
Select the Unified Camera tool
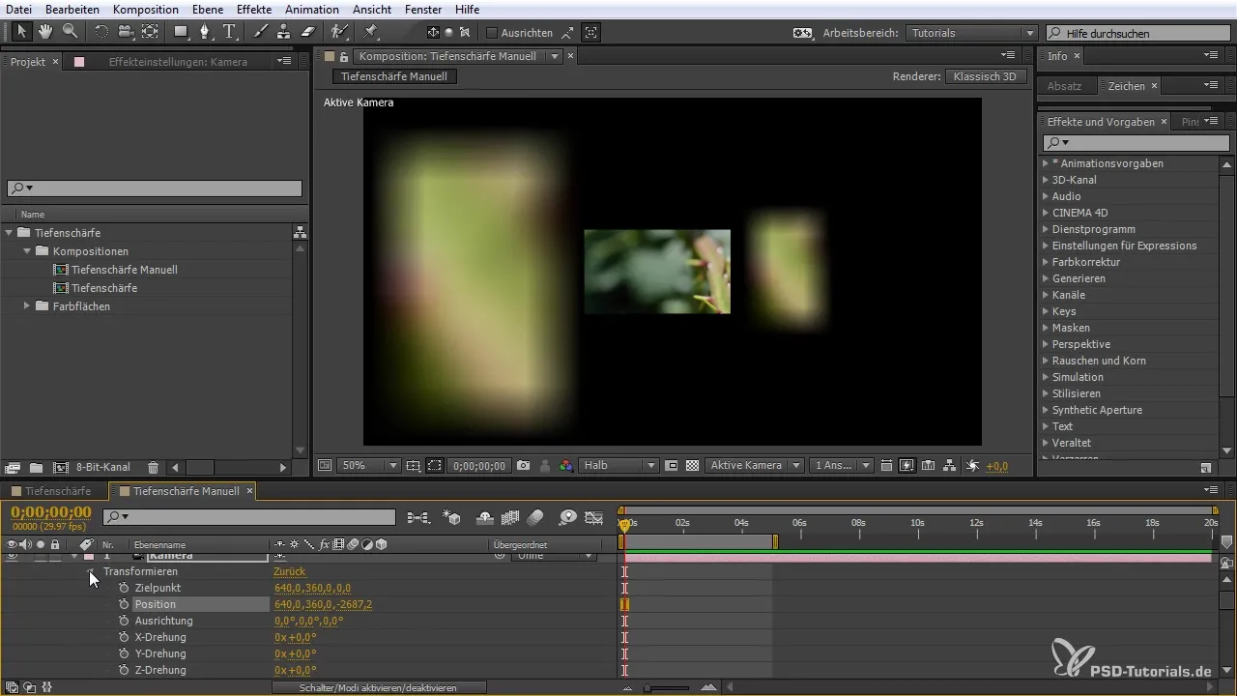pyautogui.click(x=126, y=32)
